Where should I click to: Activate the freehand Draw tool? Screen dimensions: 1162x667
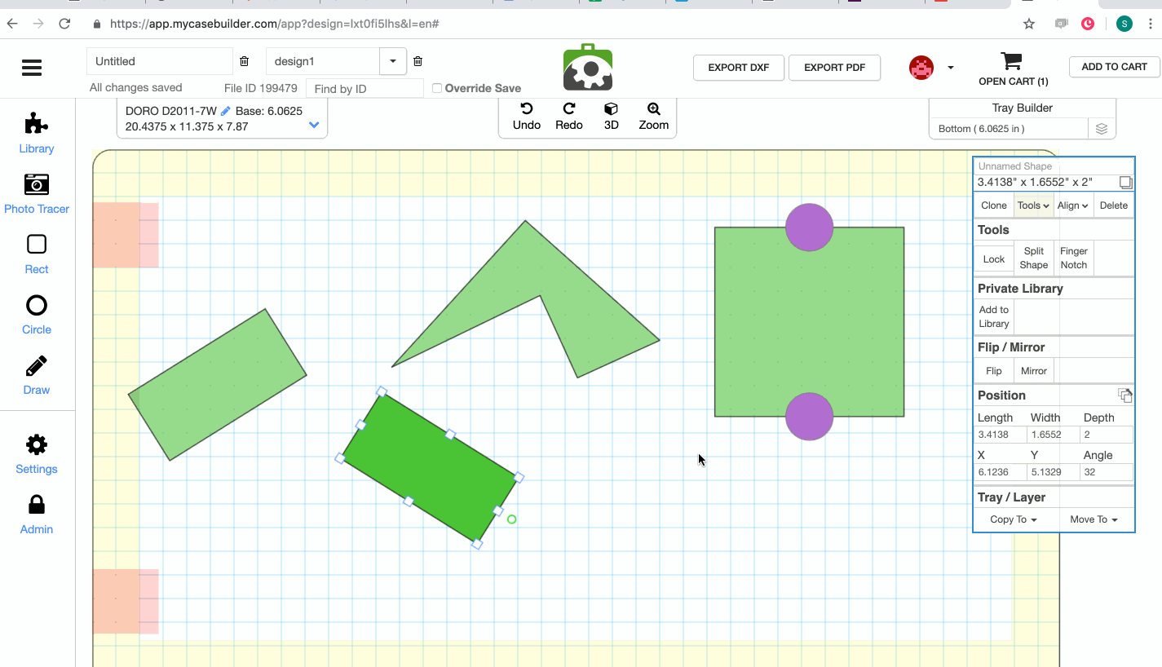click(36, 373)
